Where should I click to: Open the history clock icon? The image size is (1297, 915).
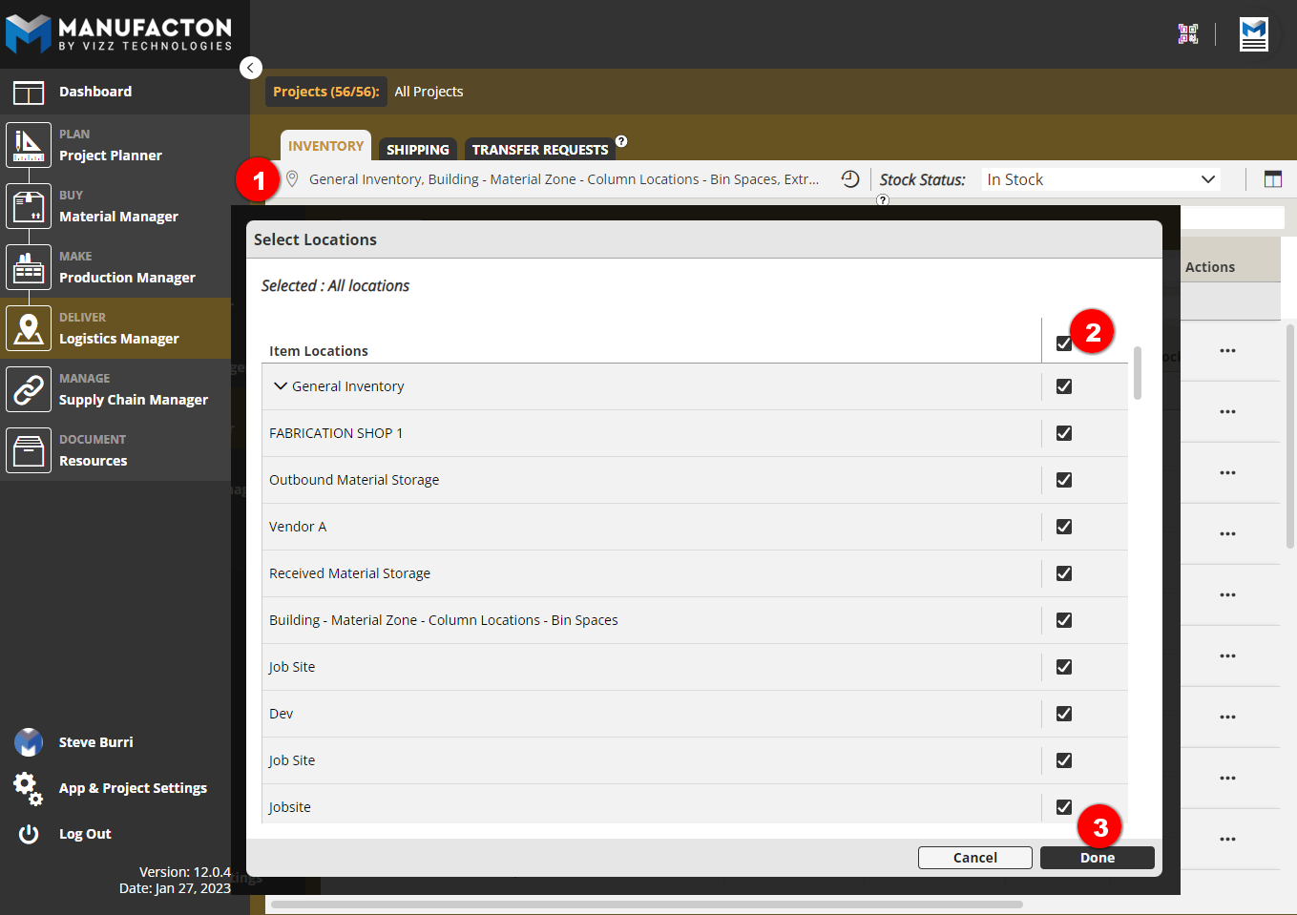[849, 179]
